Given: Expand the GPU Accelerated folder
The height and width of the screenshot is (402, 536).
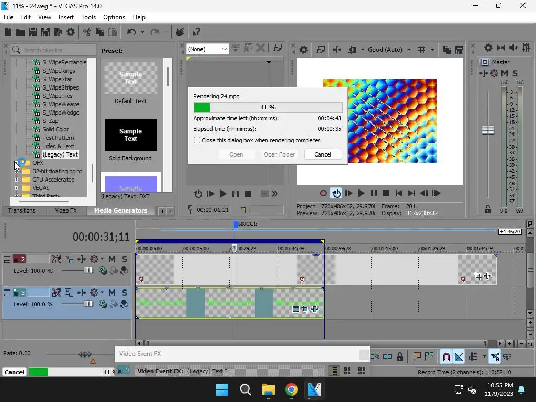Looking at the screenshot, I should pyautogui.click(x=16, y=180).
